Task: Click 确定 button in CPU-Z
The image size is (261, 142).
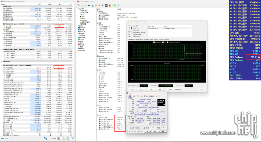Action: pos(163,132)
